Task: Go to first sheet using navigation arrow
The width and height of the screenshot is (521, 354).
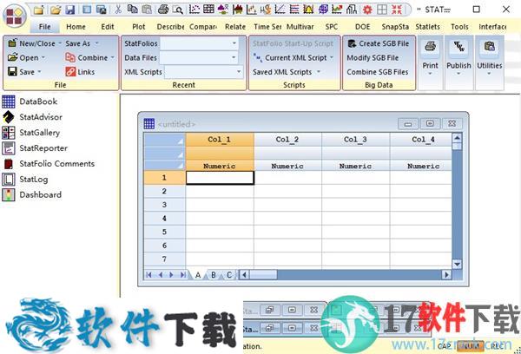Action: 148,275
